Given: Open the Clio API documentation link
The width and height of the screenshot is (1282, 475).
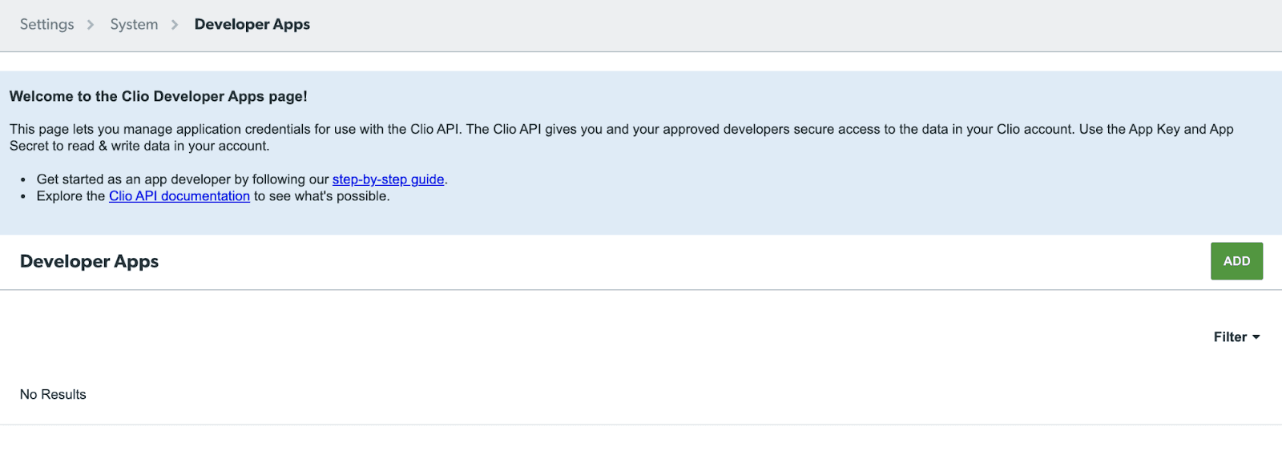Looking at the screenshot, I should point(179,196).
